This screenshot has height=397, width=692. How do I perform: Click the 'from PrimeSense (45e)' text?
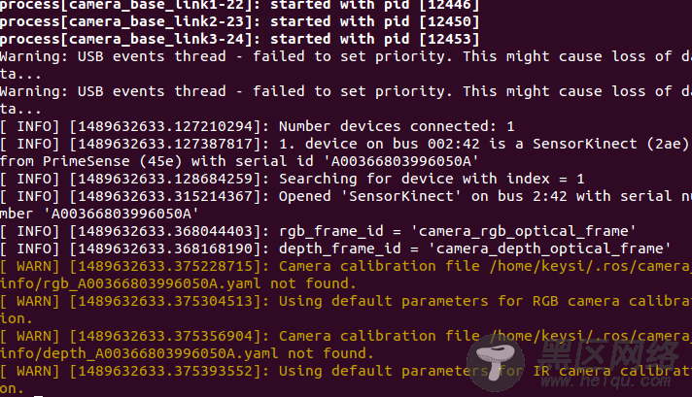[91, 161]
